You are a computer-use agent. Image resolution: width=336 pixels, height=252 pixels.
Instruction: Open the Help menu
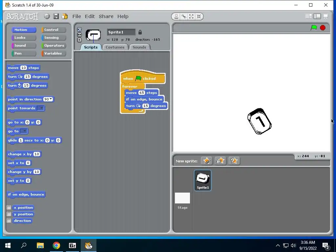coord(123,16)
